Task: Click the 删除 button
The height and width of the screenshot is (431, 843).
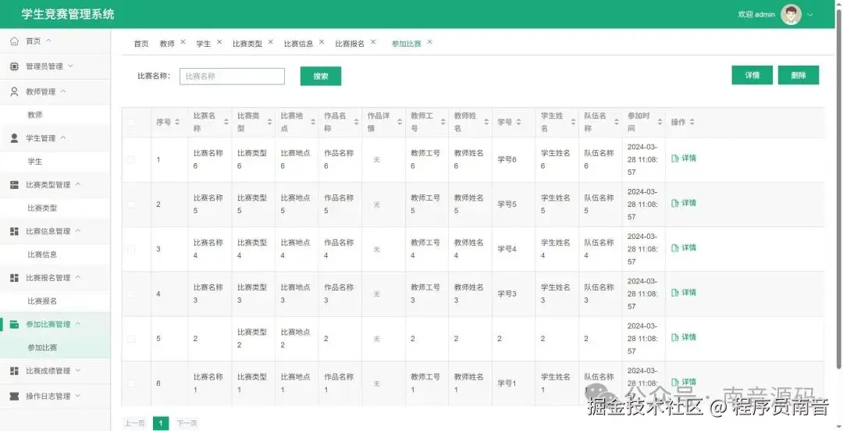Action: point(799,75)
